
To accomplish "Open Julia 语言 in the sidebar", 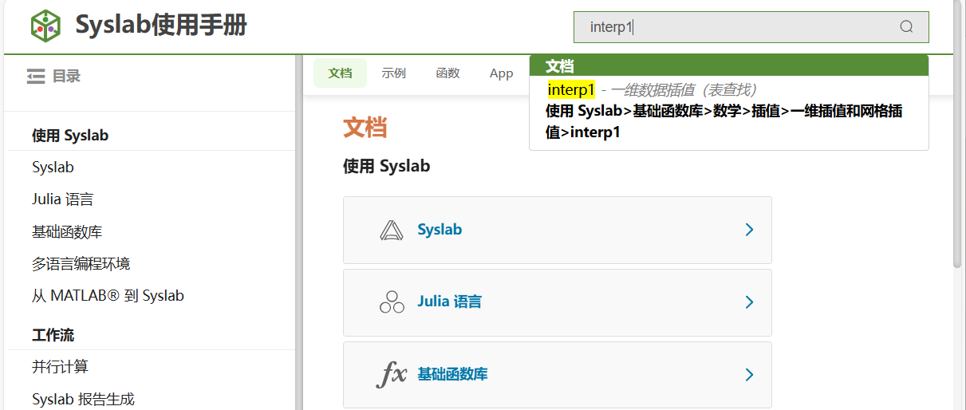I will (63, 199).
